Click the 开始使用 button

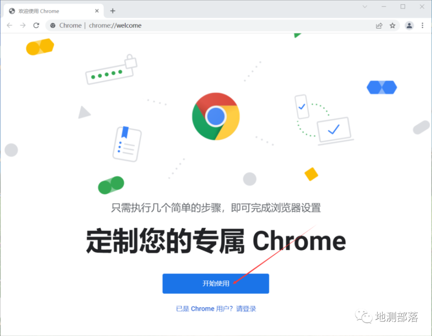click(216, 283)
